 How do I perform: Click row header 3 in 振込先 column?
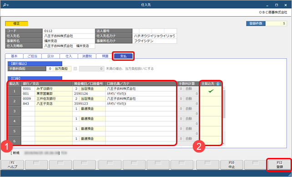(x=15, y=111)
